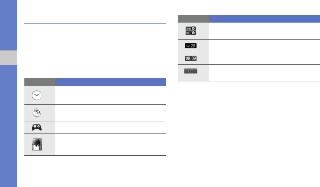Image resolution: width=320 pixels, height=187 pixels.
Task: Click the gray header cell of left table
Action: [40, 82]
